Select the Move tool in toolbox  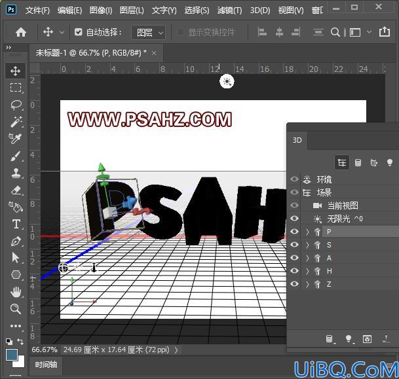pyautogui.click(x=16, y=71)
